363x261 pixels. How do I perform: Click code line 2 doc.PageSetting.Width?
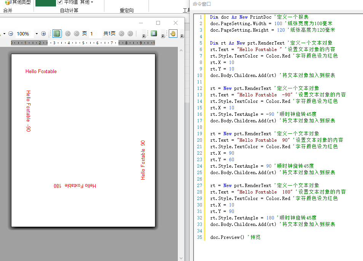tap(271, 24)
